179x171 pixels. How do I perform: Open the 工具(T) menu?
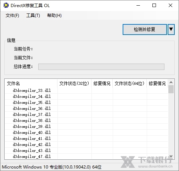click(33, 16)
